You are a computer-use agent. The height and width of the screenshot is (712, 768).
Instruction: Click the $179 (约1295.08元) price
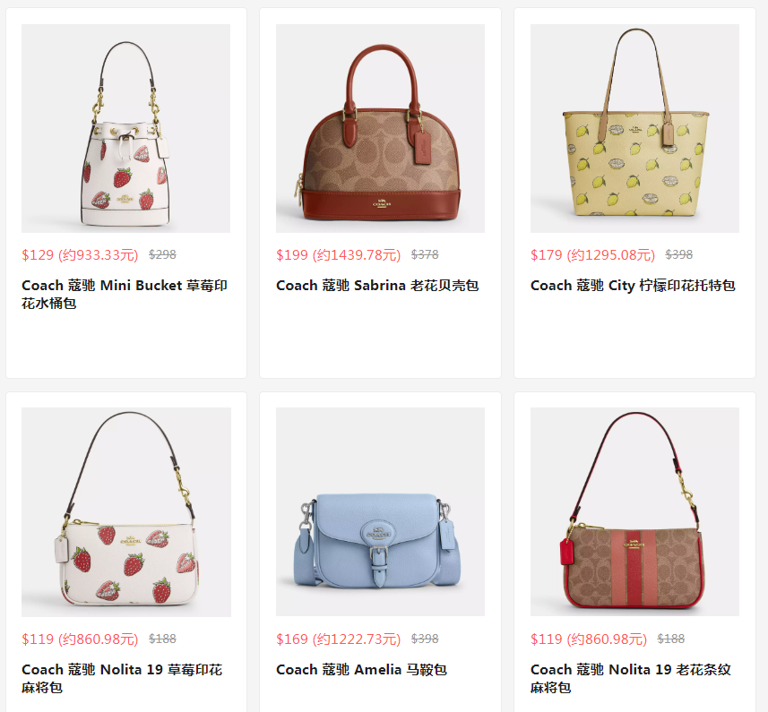[x=592, y=255]
